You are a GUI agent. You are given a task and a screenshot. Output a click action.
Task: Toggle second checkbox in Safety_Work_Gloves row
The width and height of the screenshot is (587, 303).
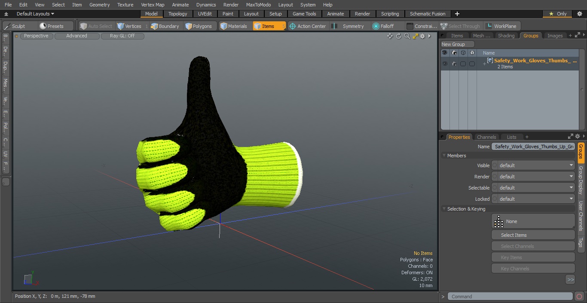[x=472, y=64]
